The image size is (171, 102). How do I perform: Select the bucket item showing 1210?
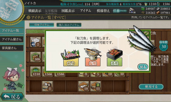click(x=35, y=71)
